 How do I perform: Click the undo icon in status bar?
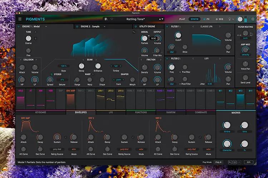(x=230, y=162)
